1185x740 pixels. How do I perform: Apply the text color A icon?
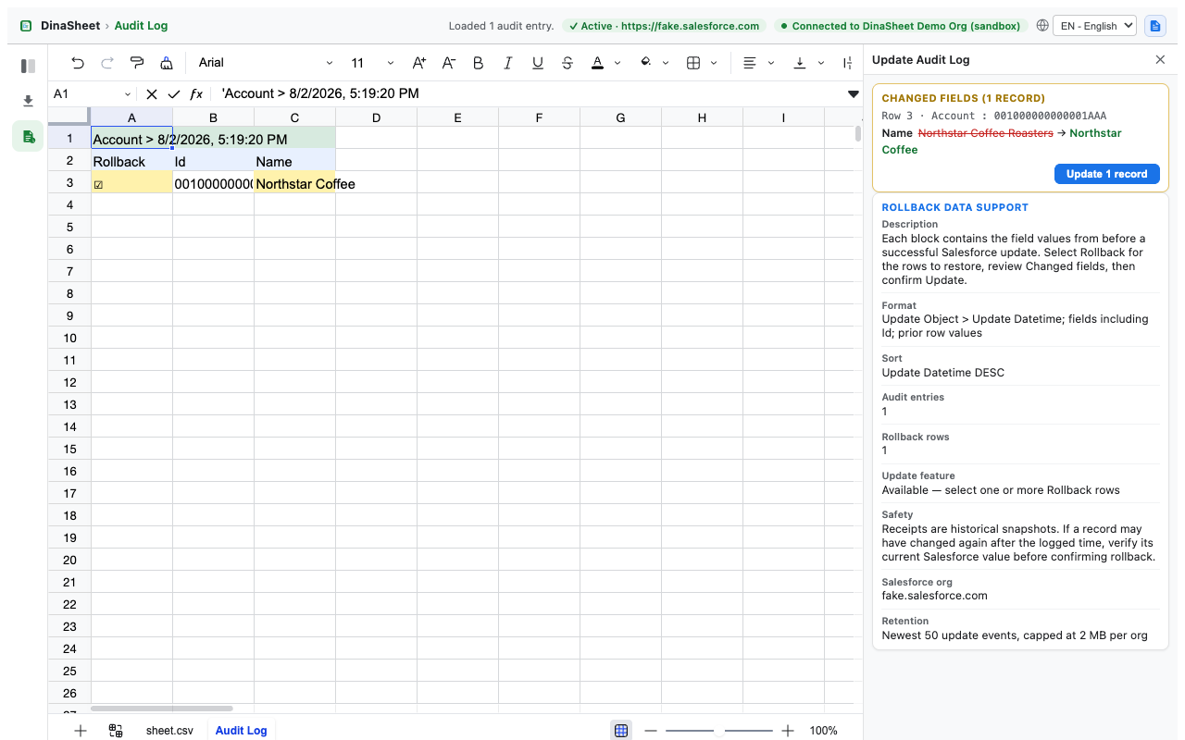pyautogui.click(x=597, y=63)
